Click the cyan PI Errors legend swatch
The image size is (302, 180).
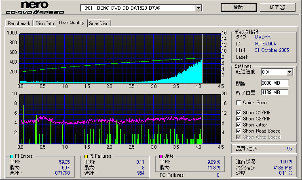click(x=12, y=156)
